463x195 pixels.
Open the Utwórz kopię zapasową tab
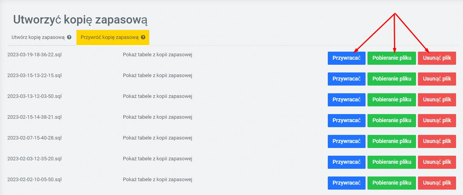pyautogui.click(x=38, y=37)
